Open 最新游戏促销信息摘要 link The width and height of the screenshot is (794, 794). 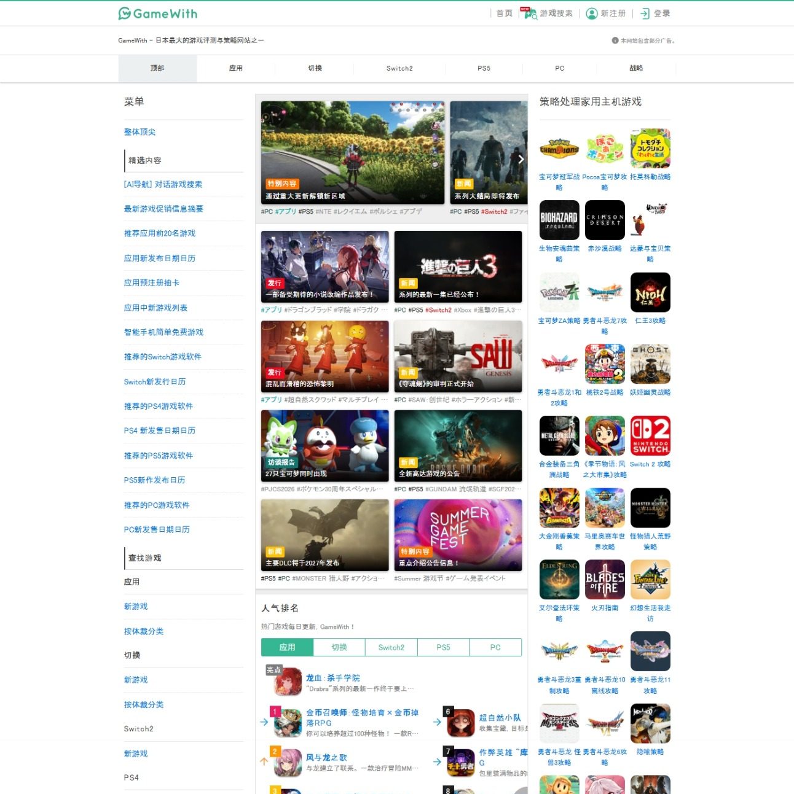[163, 209]
